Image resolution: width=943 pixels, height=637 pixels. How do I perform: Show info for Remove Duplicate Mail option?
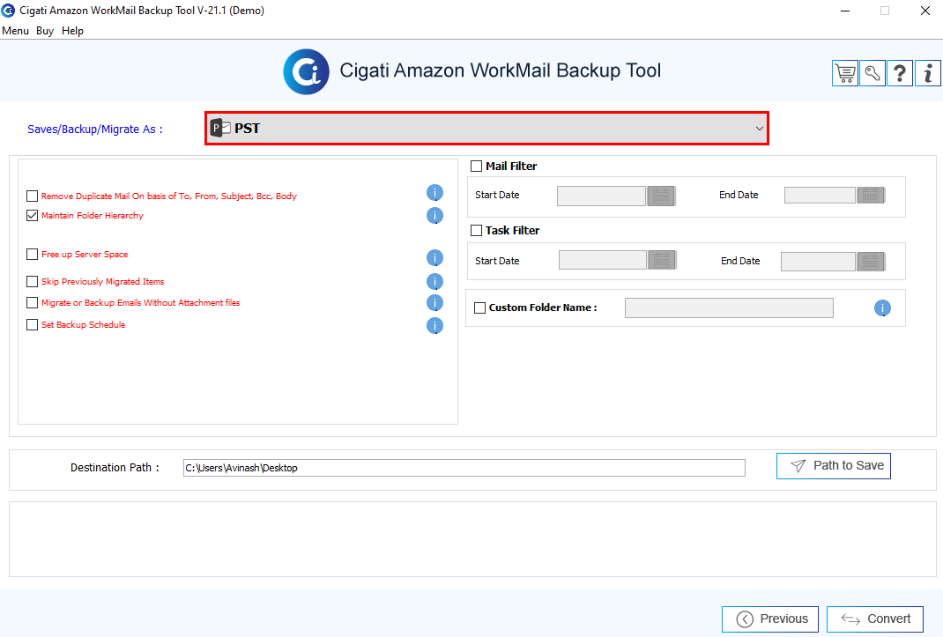(x=434, y=192)
